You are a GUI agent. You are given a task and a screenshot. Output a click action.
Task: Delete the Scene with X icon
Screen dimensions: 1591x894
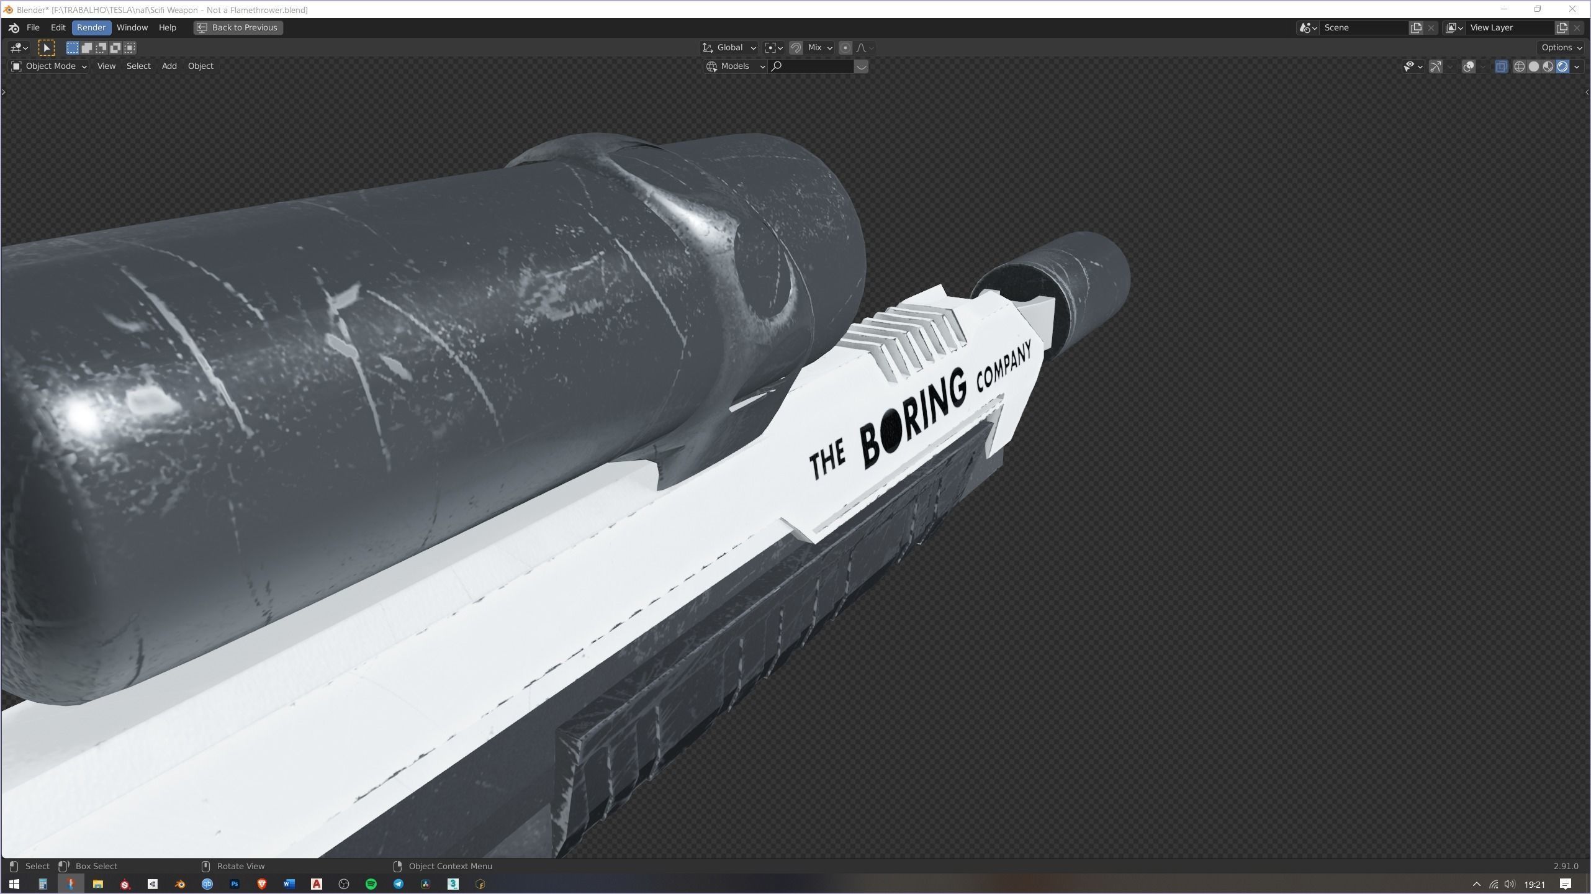point(1431,28)
